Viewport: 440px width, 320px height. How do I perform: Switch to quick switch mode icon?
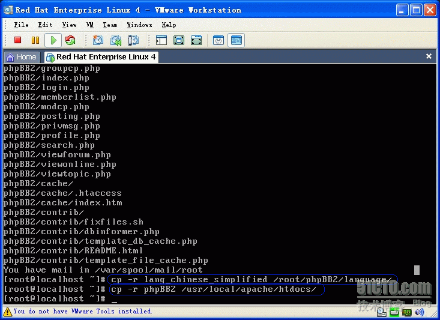[196, 40]
